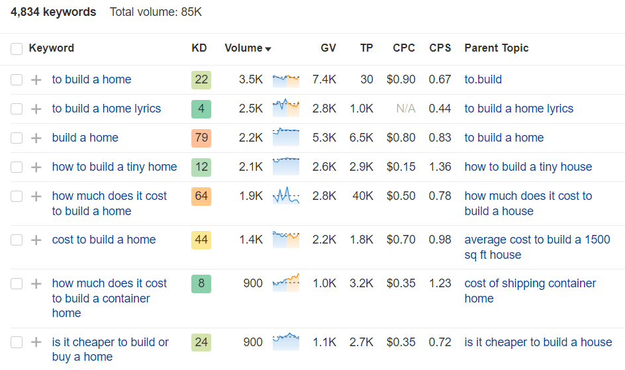
Task: Click plus icon for 'cost to build a home'
Action: coord(36,240)
